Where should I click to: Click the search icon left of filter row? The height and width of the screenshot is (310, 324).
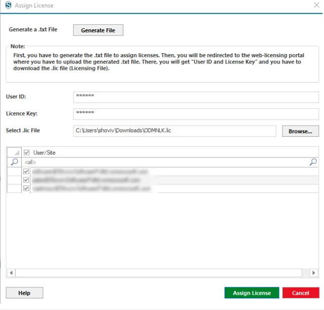point(14,162)
